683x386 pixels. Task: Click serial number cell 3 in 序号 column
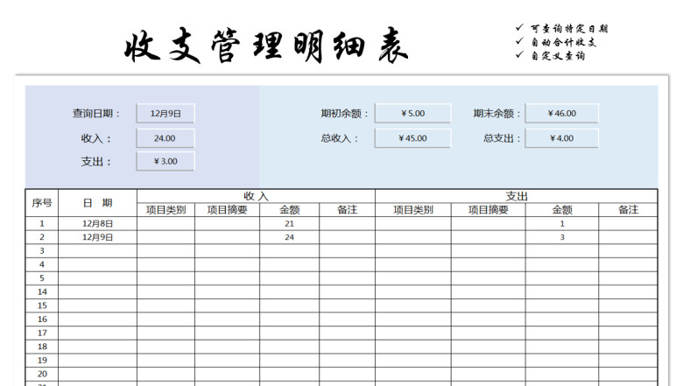click(x=42, y=250)
